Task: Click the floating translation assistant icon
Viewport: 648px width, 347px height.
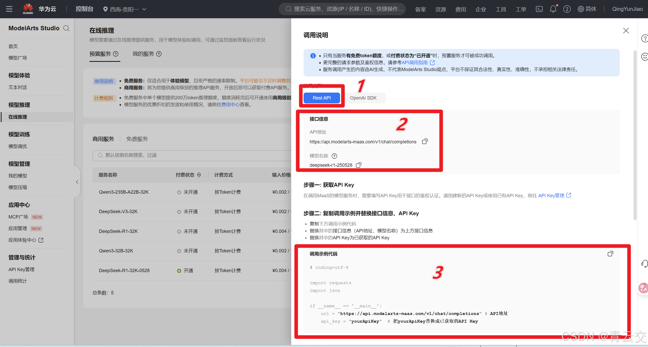Action: (x=643, y=288)
